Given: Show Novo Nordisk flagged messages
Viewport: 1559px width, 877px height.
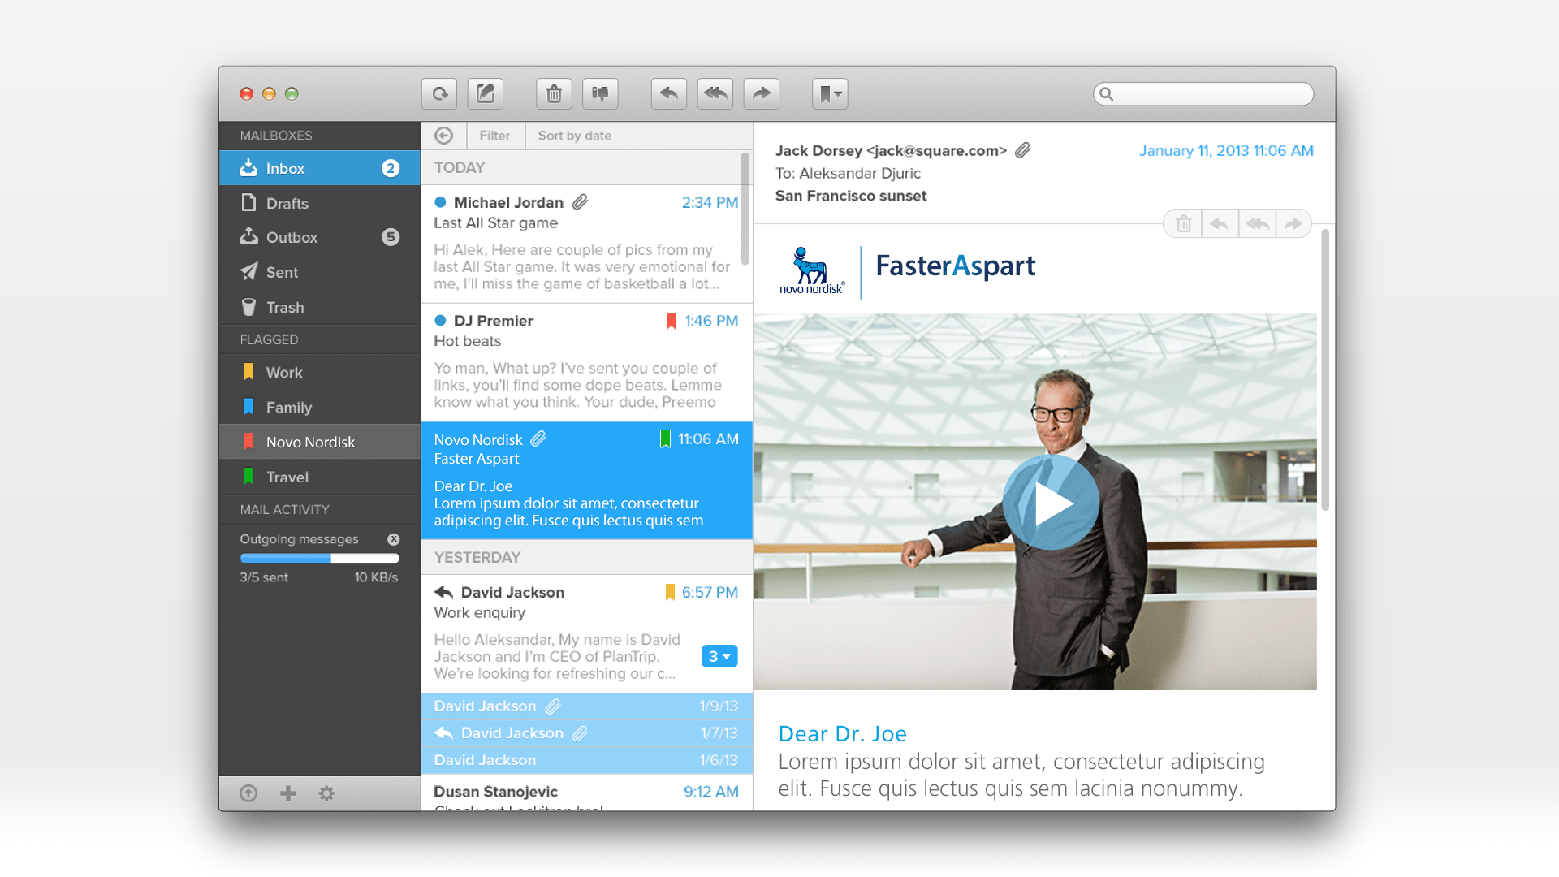Looking at the screenshot, I should coord(320,442).
